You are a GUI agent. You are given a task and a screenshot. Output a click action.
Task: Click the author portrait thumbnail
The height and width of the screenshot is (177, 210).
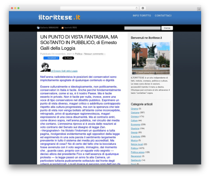click(45, 67)
